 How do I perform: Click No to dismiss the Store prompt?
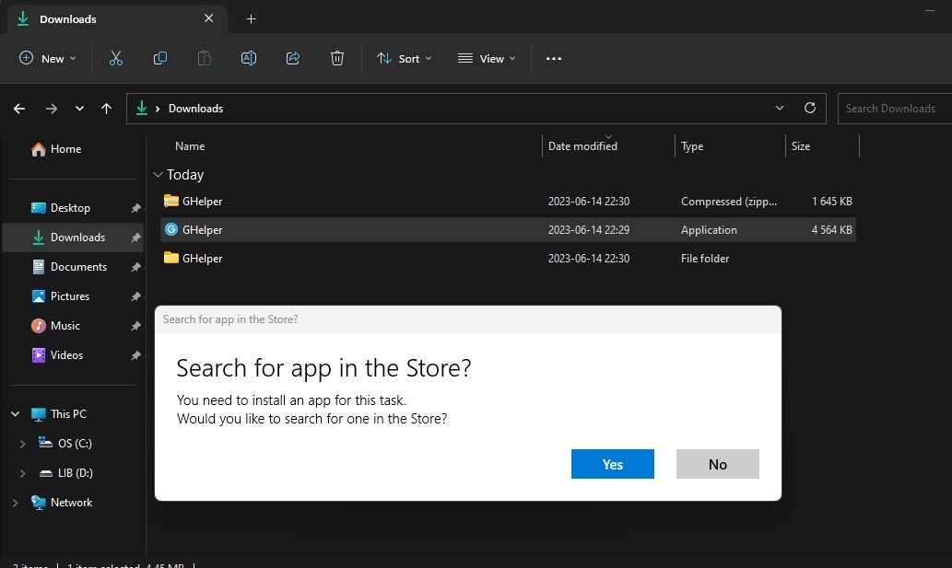point(717,464)
